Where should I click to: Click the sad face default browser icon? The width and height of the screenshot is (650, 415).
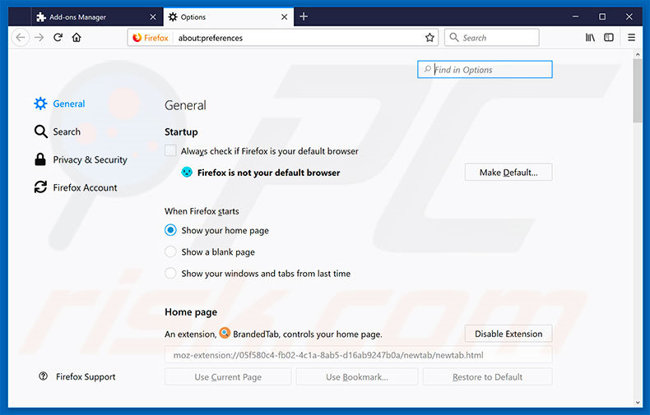tap(187, 172)
